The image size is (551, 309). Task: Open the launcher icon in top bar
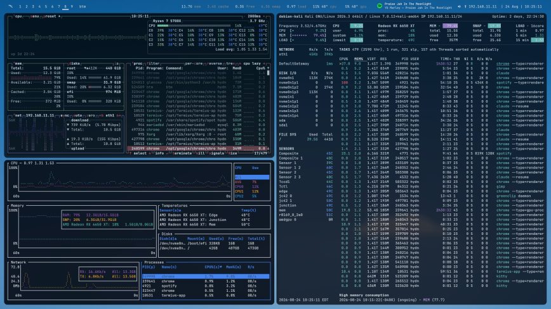point(11,6)
